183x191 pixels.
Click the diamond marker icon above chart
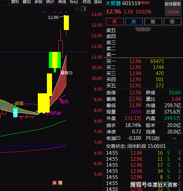coord(77,9)
